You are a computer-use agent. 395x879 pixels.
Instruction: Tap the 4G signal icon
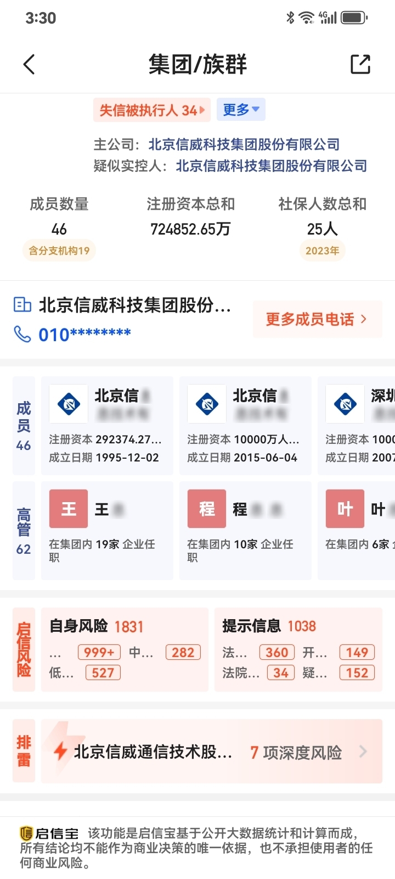click(x=328, y=18)
